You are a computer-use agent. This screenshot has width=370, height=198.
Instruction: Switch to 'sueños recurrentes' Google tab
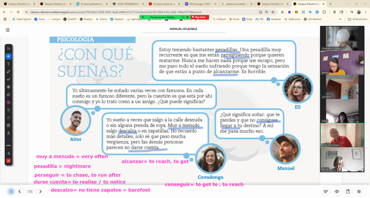point(236,4)
